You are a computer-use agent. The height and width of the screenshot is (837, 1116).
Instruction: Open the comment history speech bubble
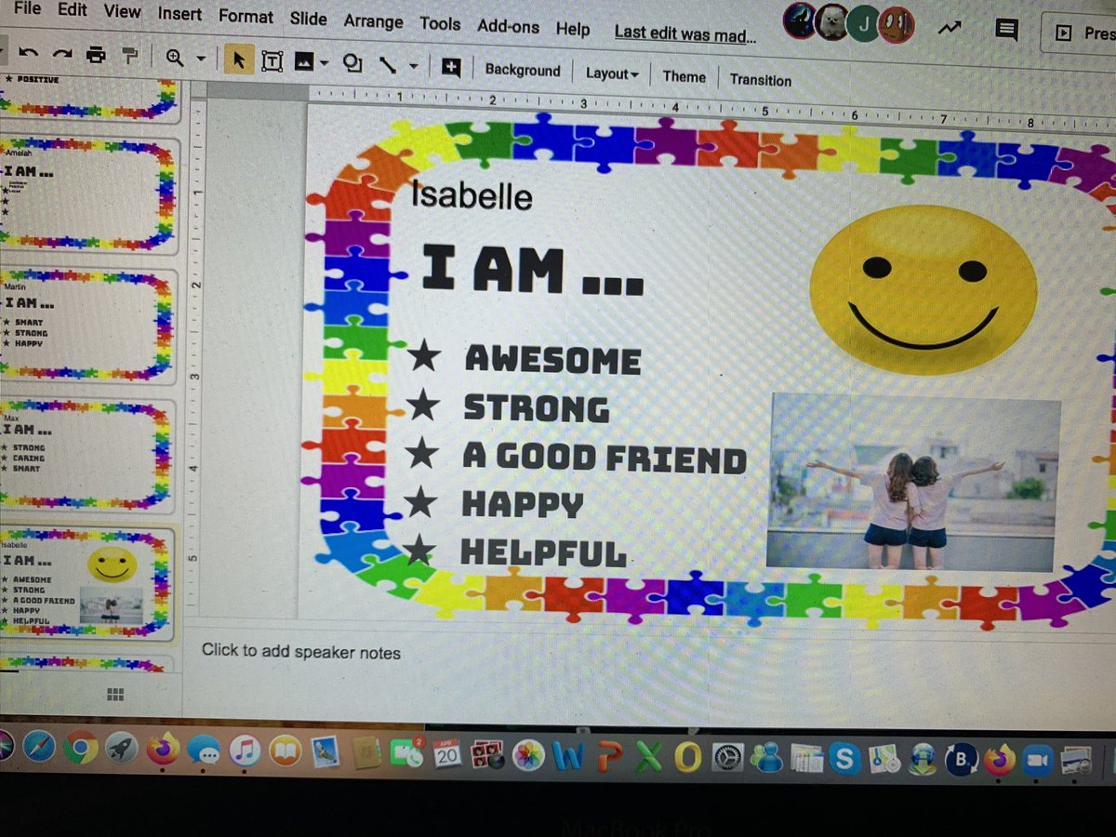1005,30
